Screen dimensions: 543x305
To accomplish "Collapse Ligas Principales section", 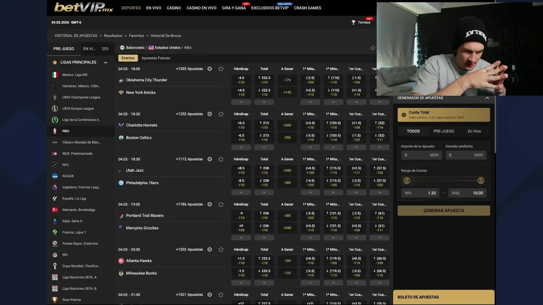I will coord(106,62).
